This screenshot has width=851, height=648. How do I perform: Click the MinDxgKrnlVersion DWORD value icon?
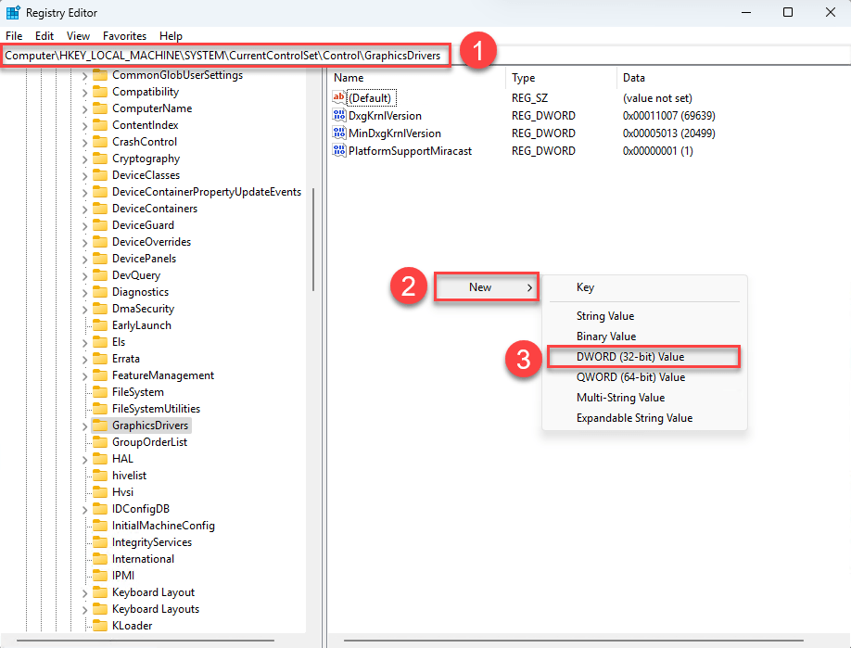(x=339, y=133)
